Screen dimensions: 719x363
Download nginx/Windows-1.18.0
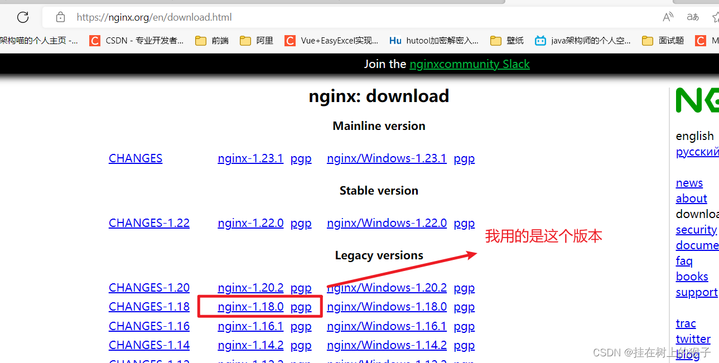(x=387, y=307)
